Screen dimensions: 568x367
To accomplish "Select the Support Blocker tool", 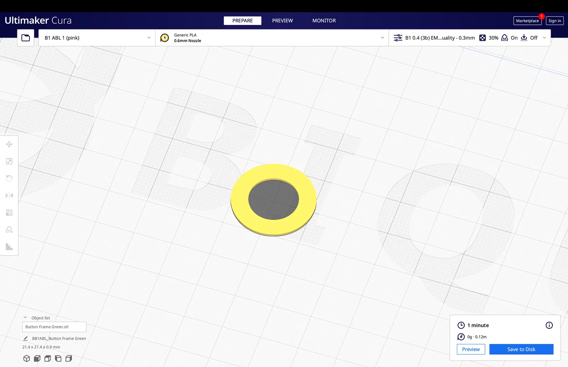I will tap(9, 230).
